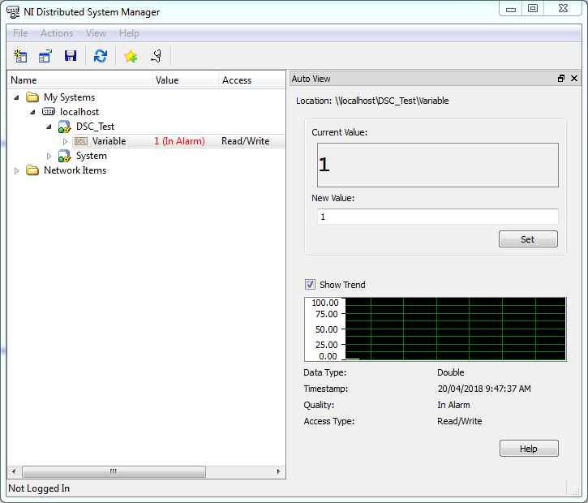Viewport: 588px width, 503px height.
Task: Close the Distributed System Manager window
Action: coord(563,8)
